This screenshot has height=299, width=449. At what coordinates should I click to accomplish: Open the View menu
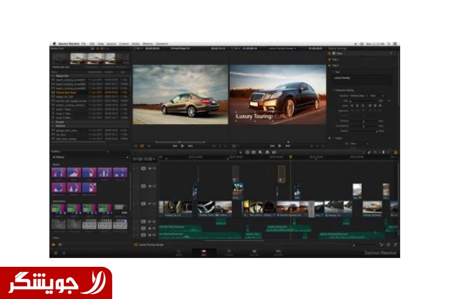click(100, 44)
